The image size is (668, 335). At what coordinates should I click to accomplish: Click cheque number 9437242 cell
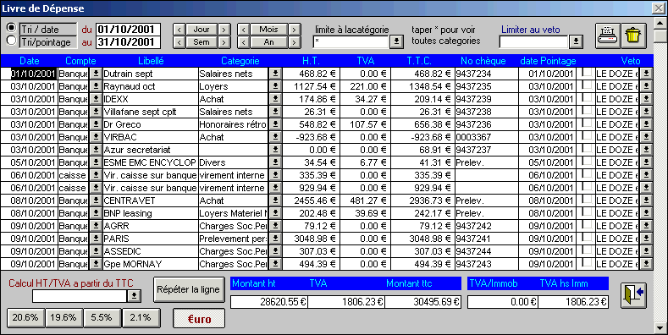click(x=487, y=226)
